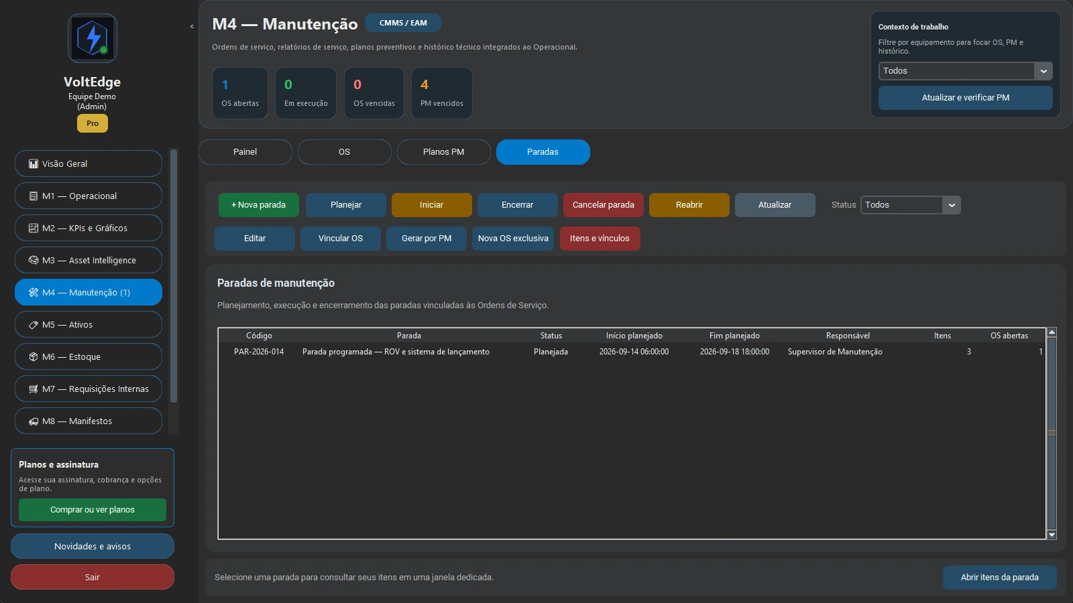Sort by the Itens column header

(942, 336)
